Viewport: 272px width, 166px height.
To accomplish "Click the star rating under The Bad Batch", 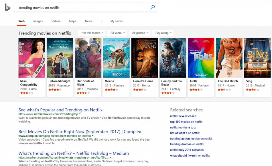I will [x=224, y=90].
